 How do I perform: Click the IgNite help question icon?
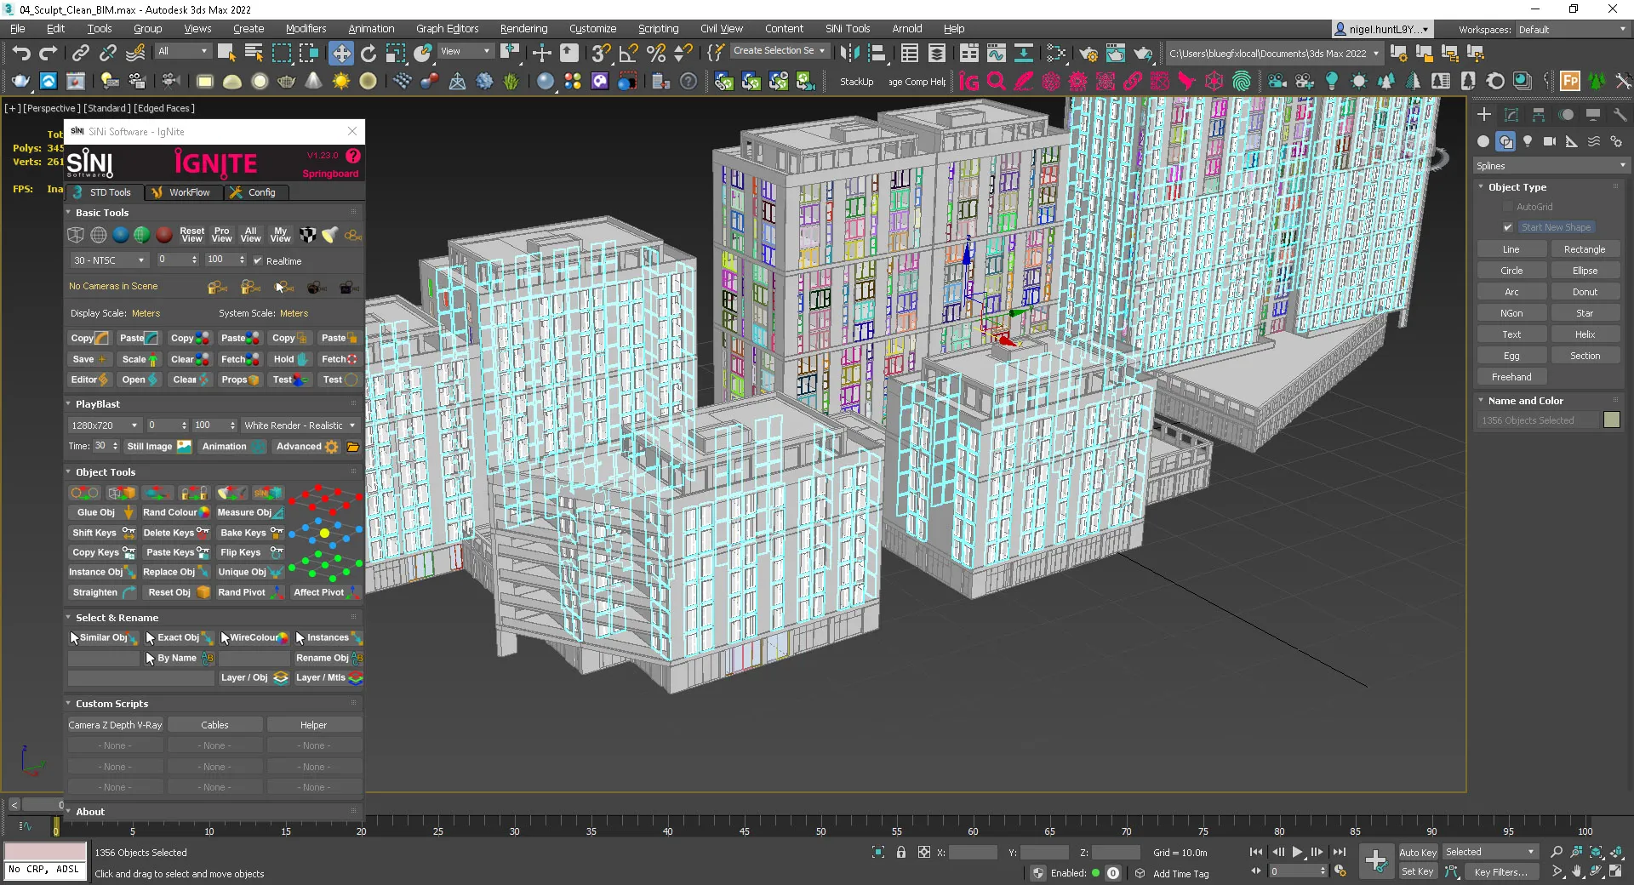pos(353,156)
